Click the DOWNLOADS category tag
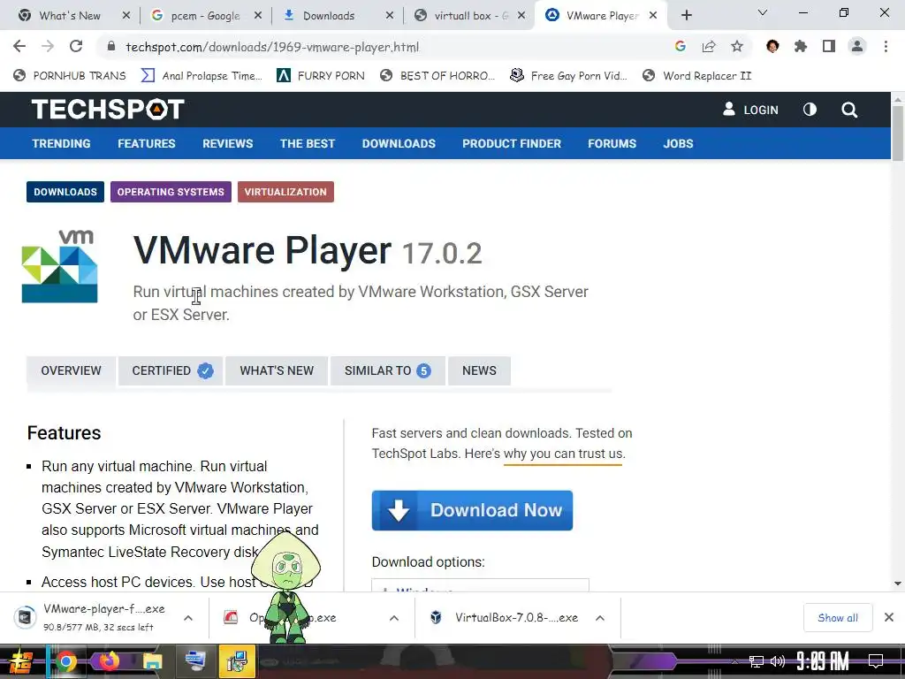Screen dimensions: 905x679 (x=65, y=192)
